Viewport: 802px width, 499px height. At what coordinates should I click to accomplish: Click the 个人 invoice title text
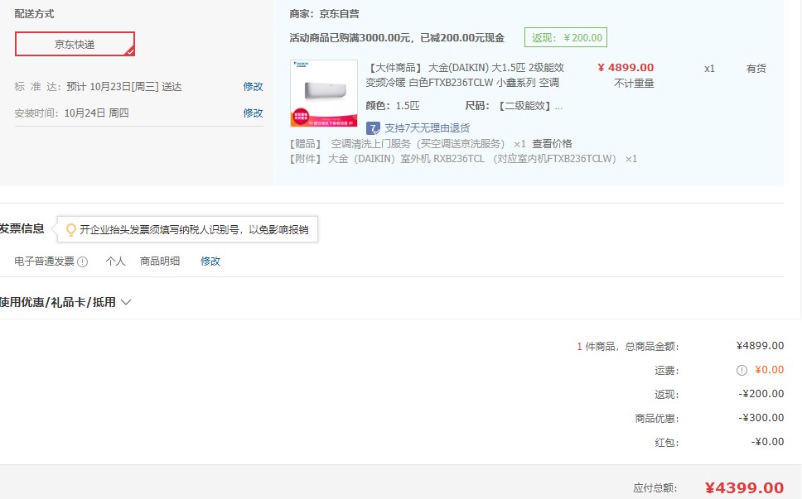click(x=116, y=261)
